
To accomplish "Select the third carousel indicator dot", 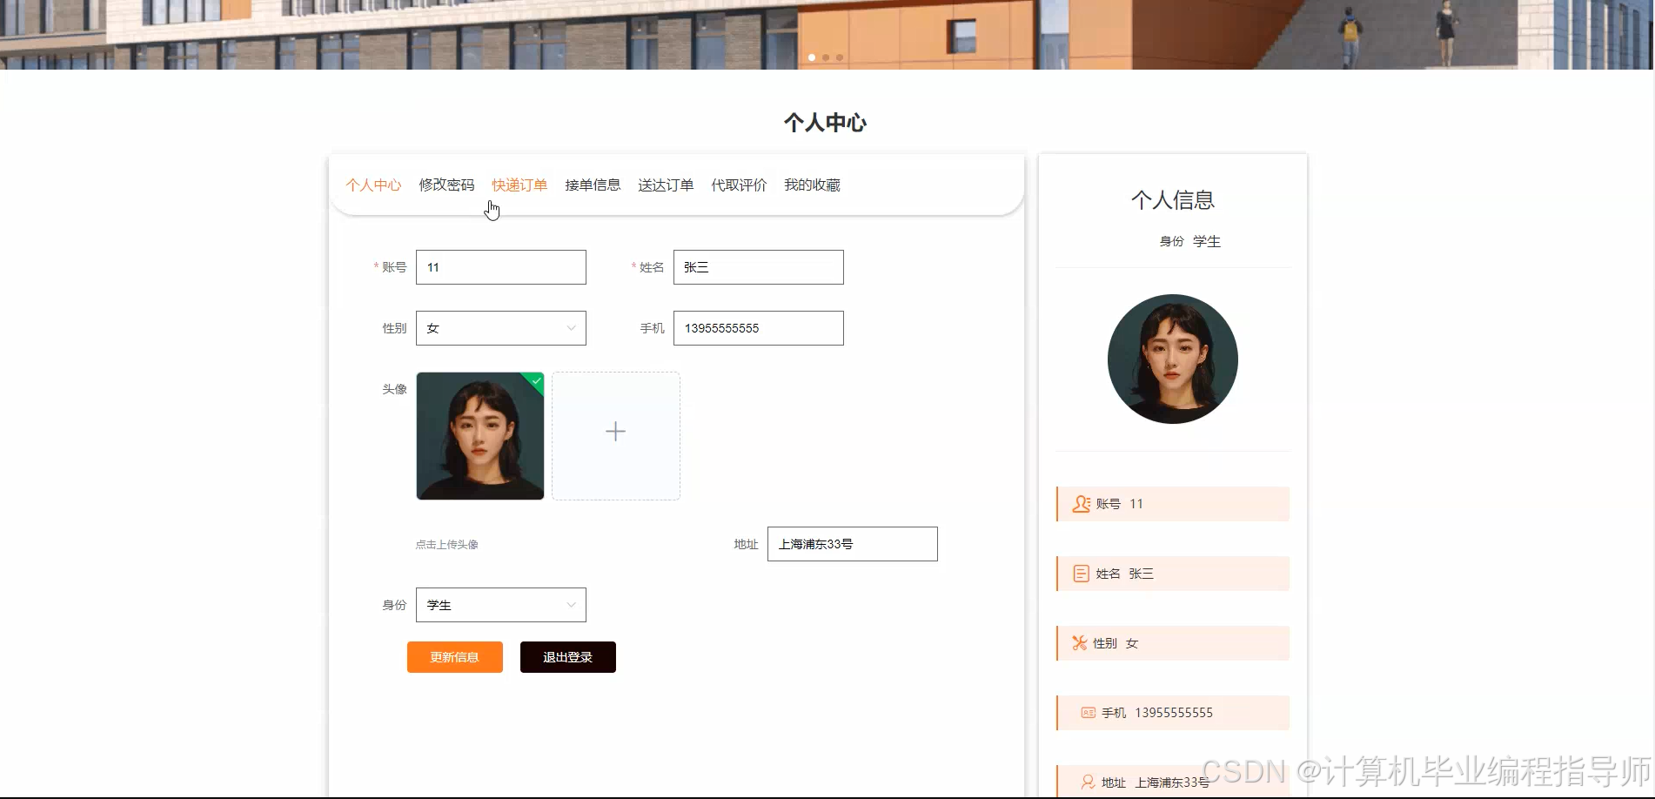I will [839, 57].
